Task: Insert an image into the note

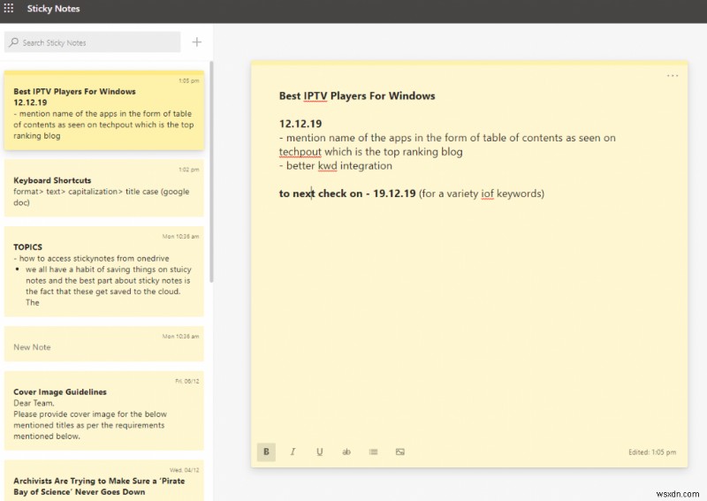Action: point(400,452)
